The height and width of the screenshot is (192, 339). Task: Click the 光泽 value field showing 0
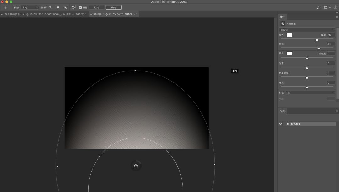click(x=331, y=63)
